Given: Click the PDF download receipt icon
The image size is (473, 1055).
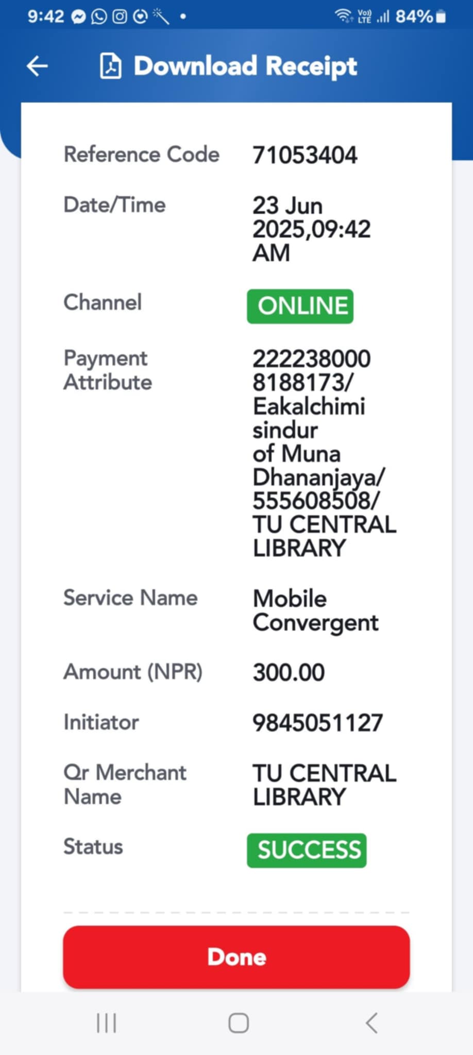Looking at the screenshot, I should pos(110,66).
